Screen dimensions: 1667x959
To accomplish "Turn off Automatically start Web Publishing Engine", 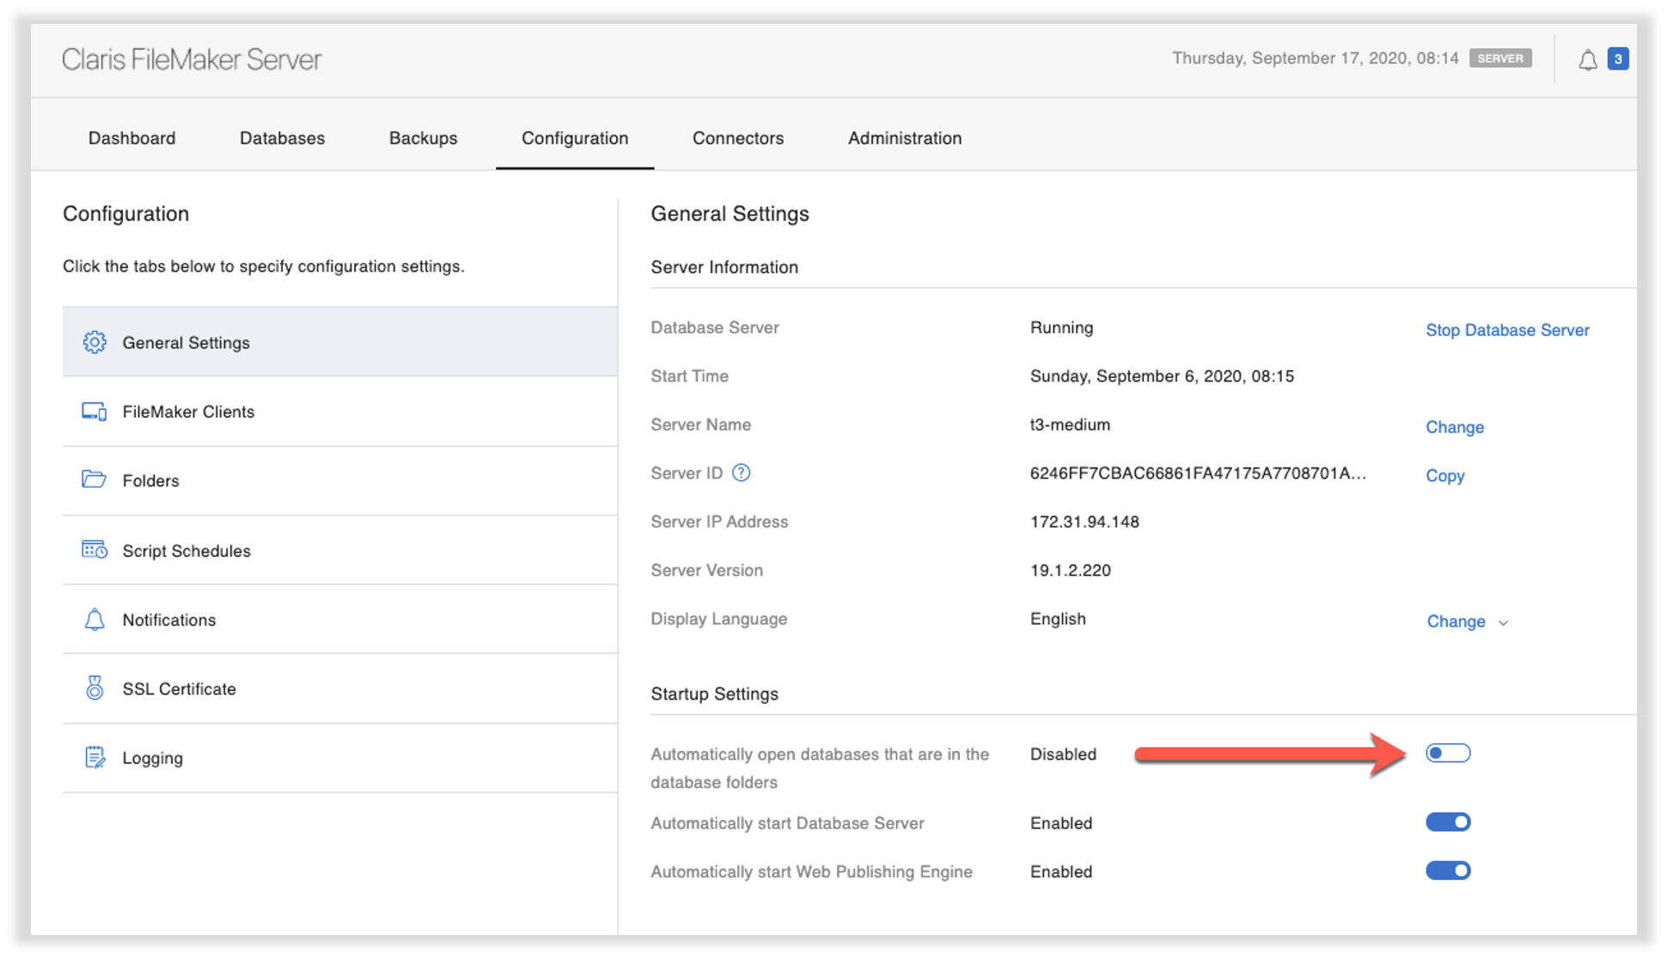I will coord(1448,870).
